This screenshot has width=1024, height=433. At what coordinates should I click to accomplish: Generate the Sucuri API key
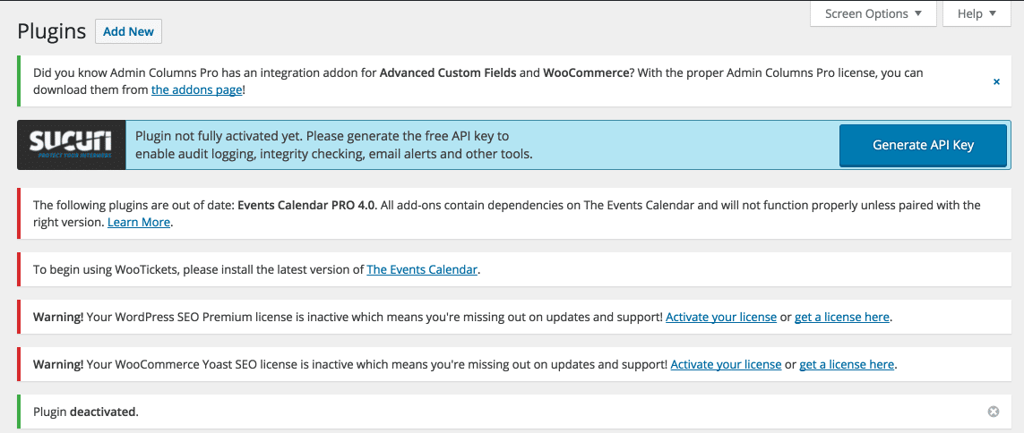coord(923,146)
